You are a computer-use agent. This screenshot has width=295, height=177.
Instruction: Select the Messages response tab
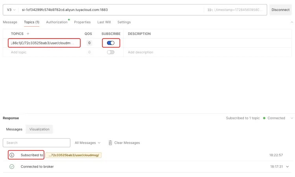click(14, 130)
